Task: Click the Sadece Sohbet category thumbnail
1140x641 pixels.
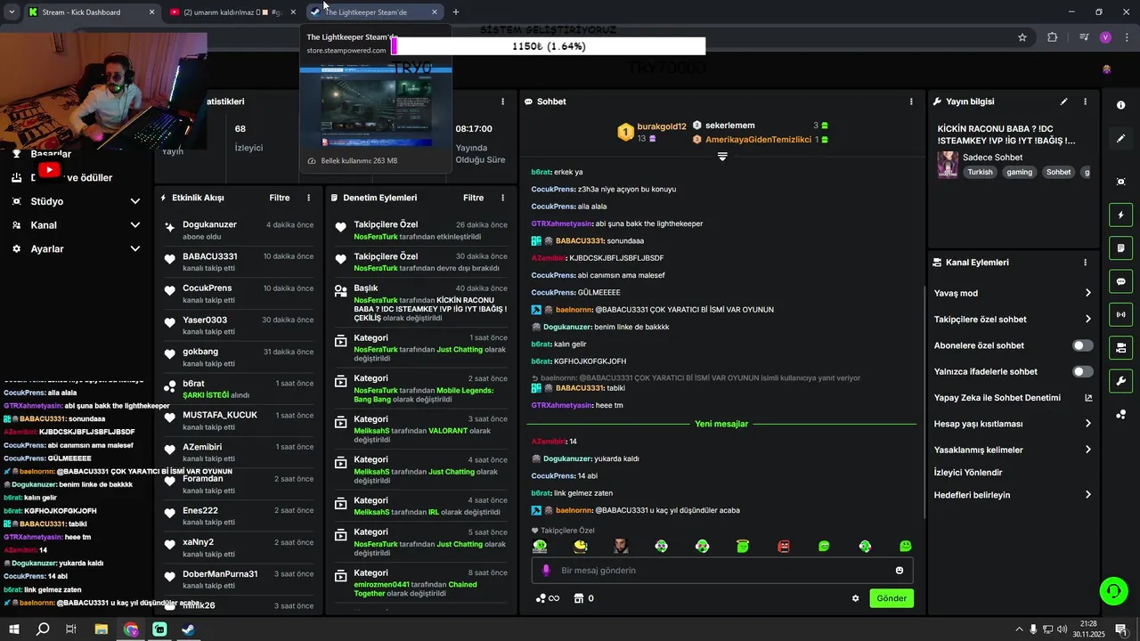Action: click(948, 165)
